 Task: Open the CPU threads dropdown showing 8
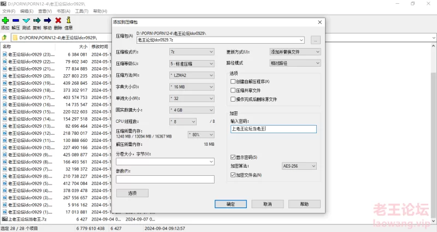point(183,122)
